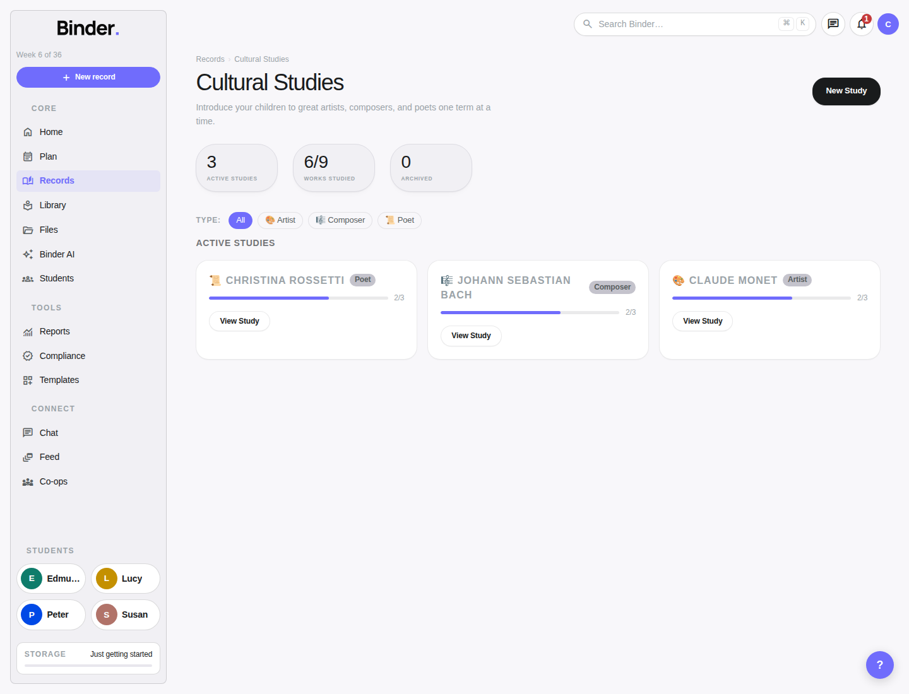The width and height of the screenshot is (909, 694).
Task: Go to the Feed page
Action: click(88, 457)
